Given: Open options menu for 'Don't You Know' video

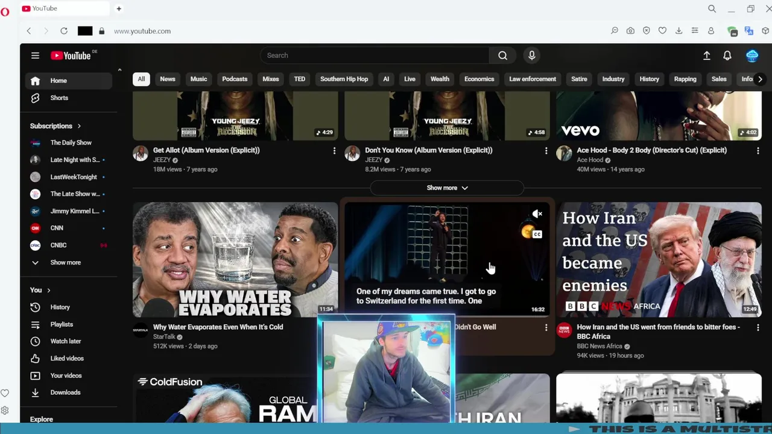Looking at the screenshot, I should [546, 151].
